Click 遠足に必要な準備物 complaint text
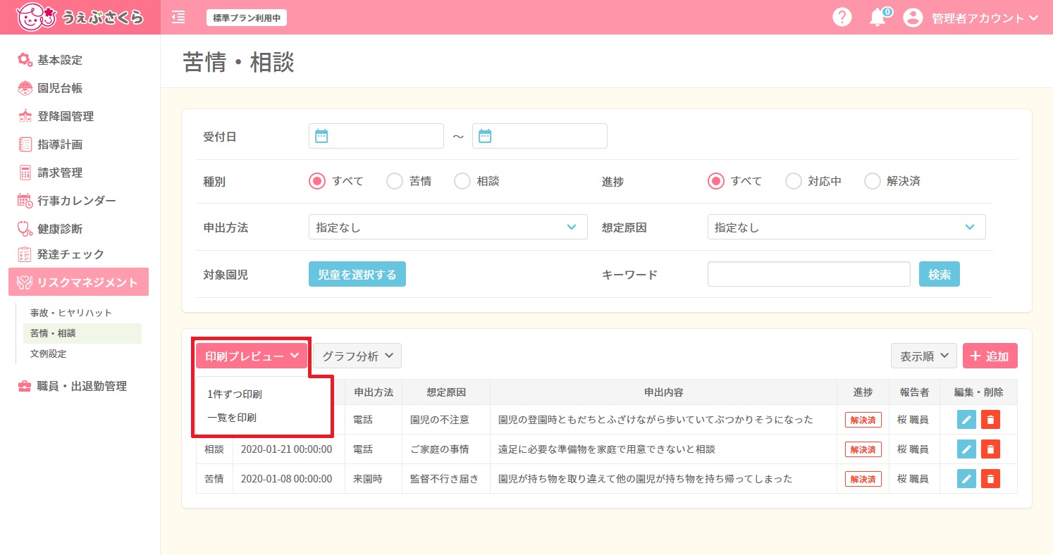 tap(607, 449)
